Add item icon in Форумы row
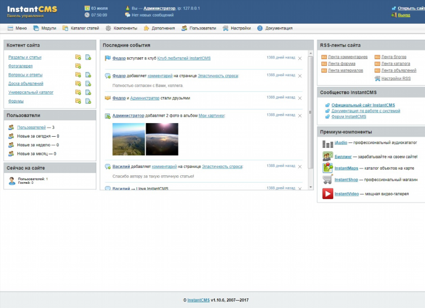 pos(88,101)
